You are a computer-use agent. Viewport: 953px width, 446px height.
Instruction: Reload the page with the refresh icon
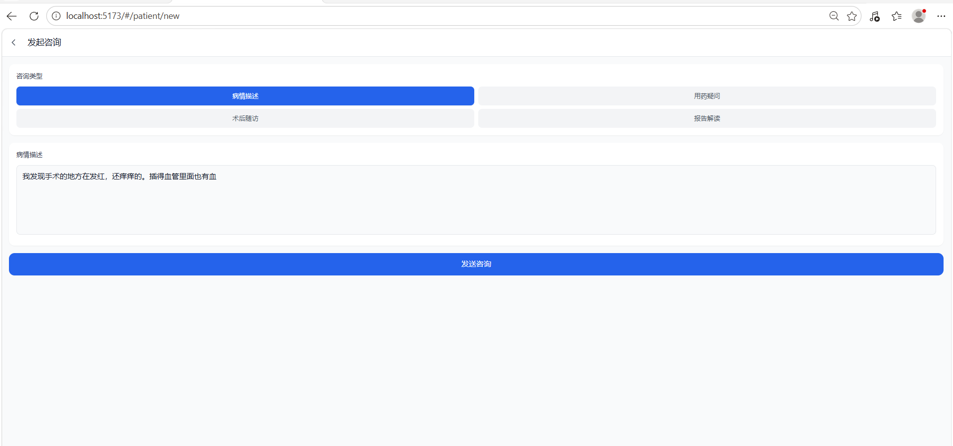tap(34, 16)
